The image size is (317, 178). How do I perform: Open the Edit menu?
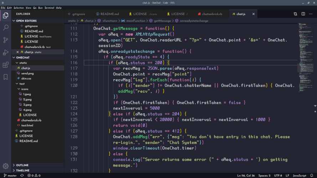pyautogui.click(x=9, y=8)
